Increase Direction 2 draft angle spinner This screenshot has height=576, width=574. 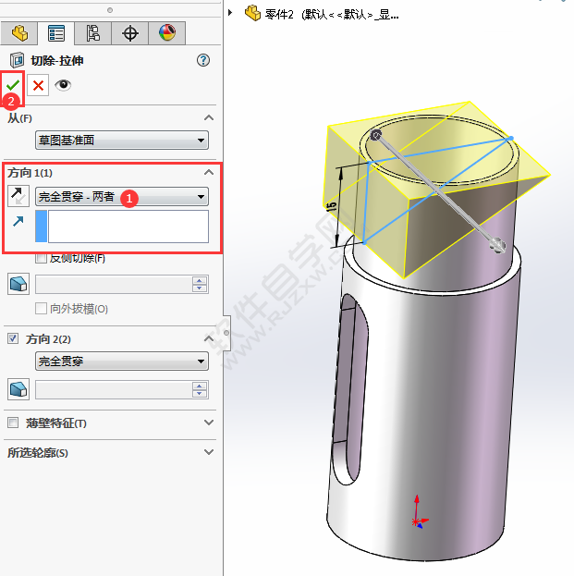click(x=200, y=386)
